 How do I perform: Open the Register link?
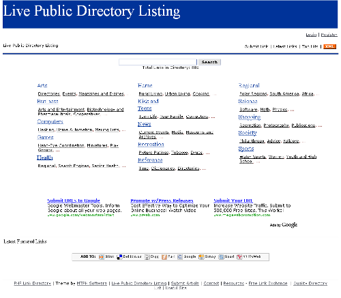point(329,35)
